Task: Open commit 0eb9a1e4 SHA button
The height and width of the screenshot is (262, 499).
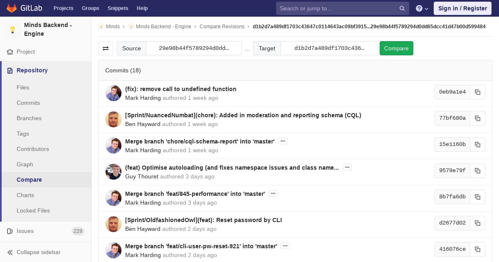Action: pos(452,92)
